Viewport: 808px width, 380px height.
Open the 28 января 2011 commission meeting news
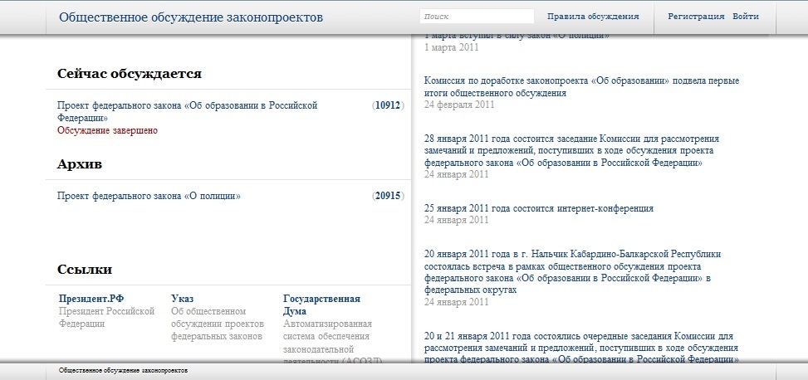(x=571, y=151)
